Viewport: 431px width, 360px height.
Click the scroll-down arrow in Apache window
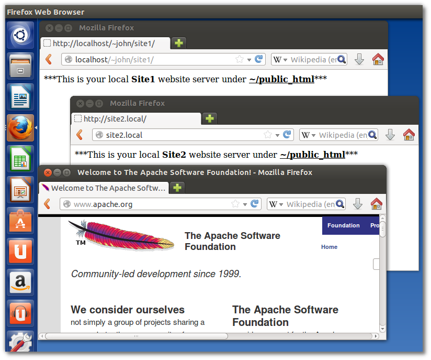pyautogui.click(x=382, y=329)
